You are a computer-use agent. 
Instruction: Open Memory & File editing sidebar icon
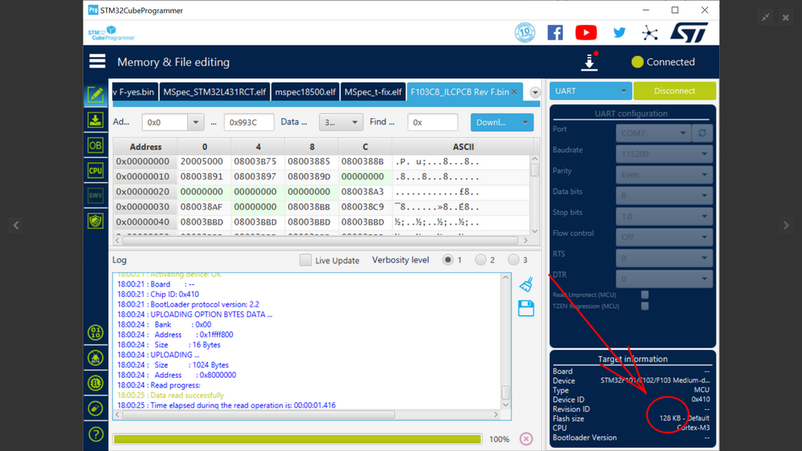96,95
